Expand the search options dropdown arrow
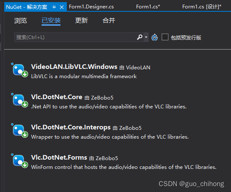 [146, 37]
